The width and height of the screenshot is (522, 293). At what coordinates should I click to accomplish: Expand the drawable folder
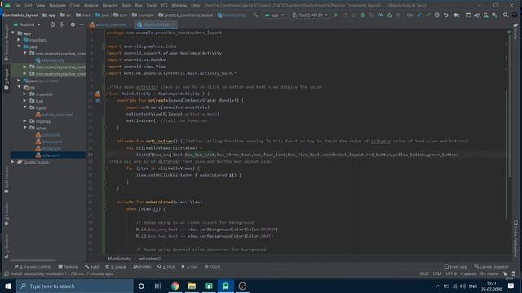[25, 94]
